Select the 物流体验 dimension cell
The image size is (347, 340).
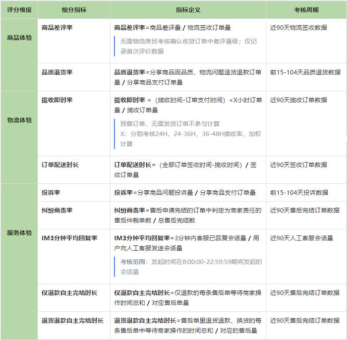click(19, 120)
